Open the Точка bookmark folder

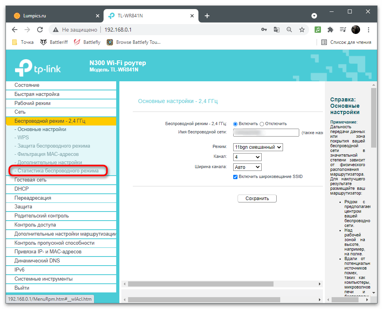coord(23,42)
